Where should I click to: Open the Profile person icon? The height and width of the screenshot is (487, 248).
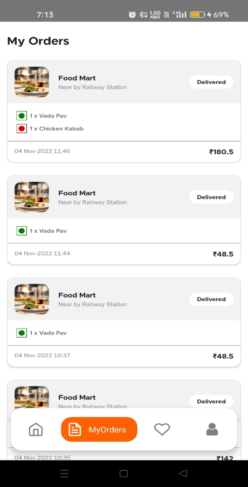pyautogui.click(x=212, y=430)
